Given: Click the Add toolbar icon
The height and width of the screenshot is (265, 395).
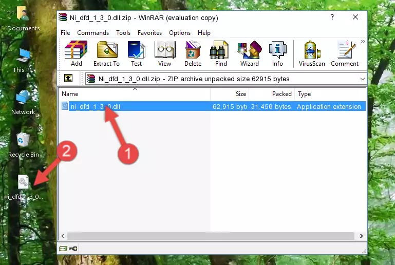Looking at the screenshot, I should pyautogui.click(x=76, y=53).
